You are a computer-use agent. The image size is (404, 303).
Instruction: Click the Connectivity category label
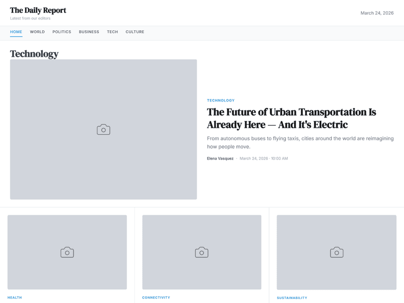[x=156, y=297]
